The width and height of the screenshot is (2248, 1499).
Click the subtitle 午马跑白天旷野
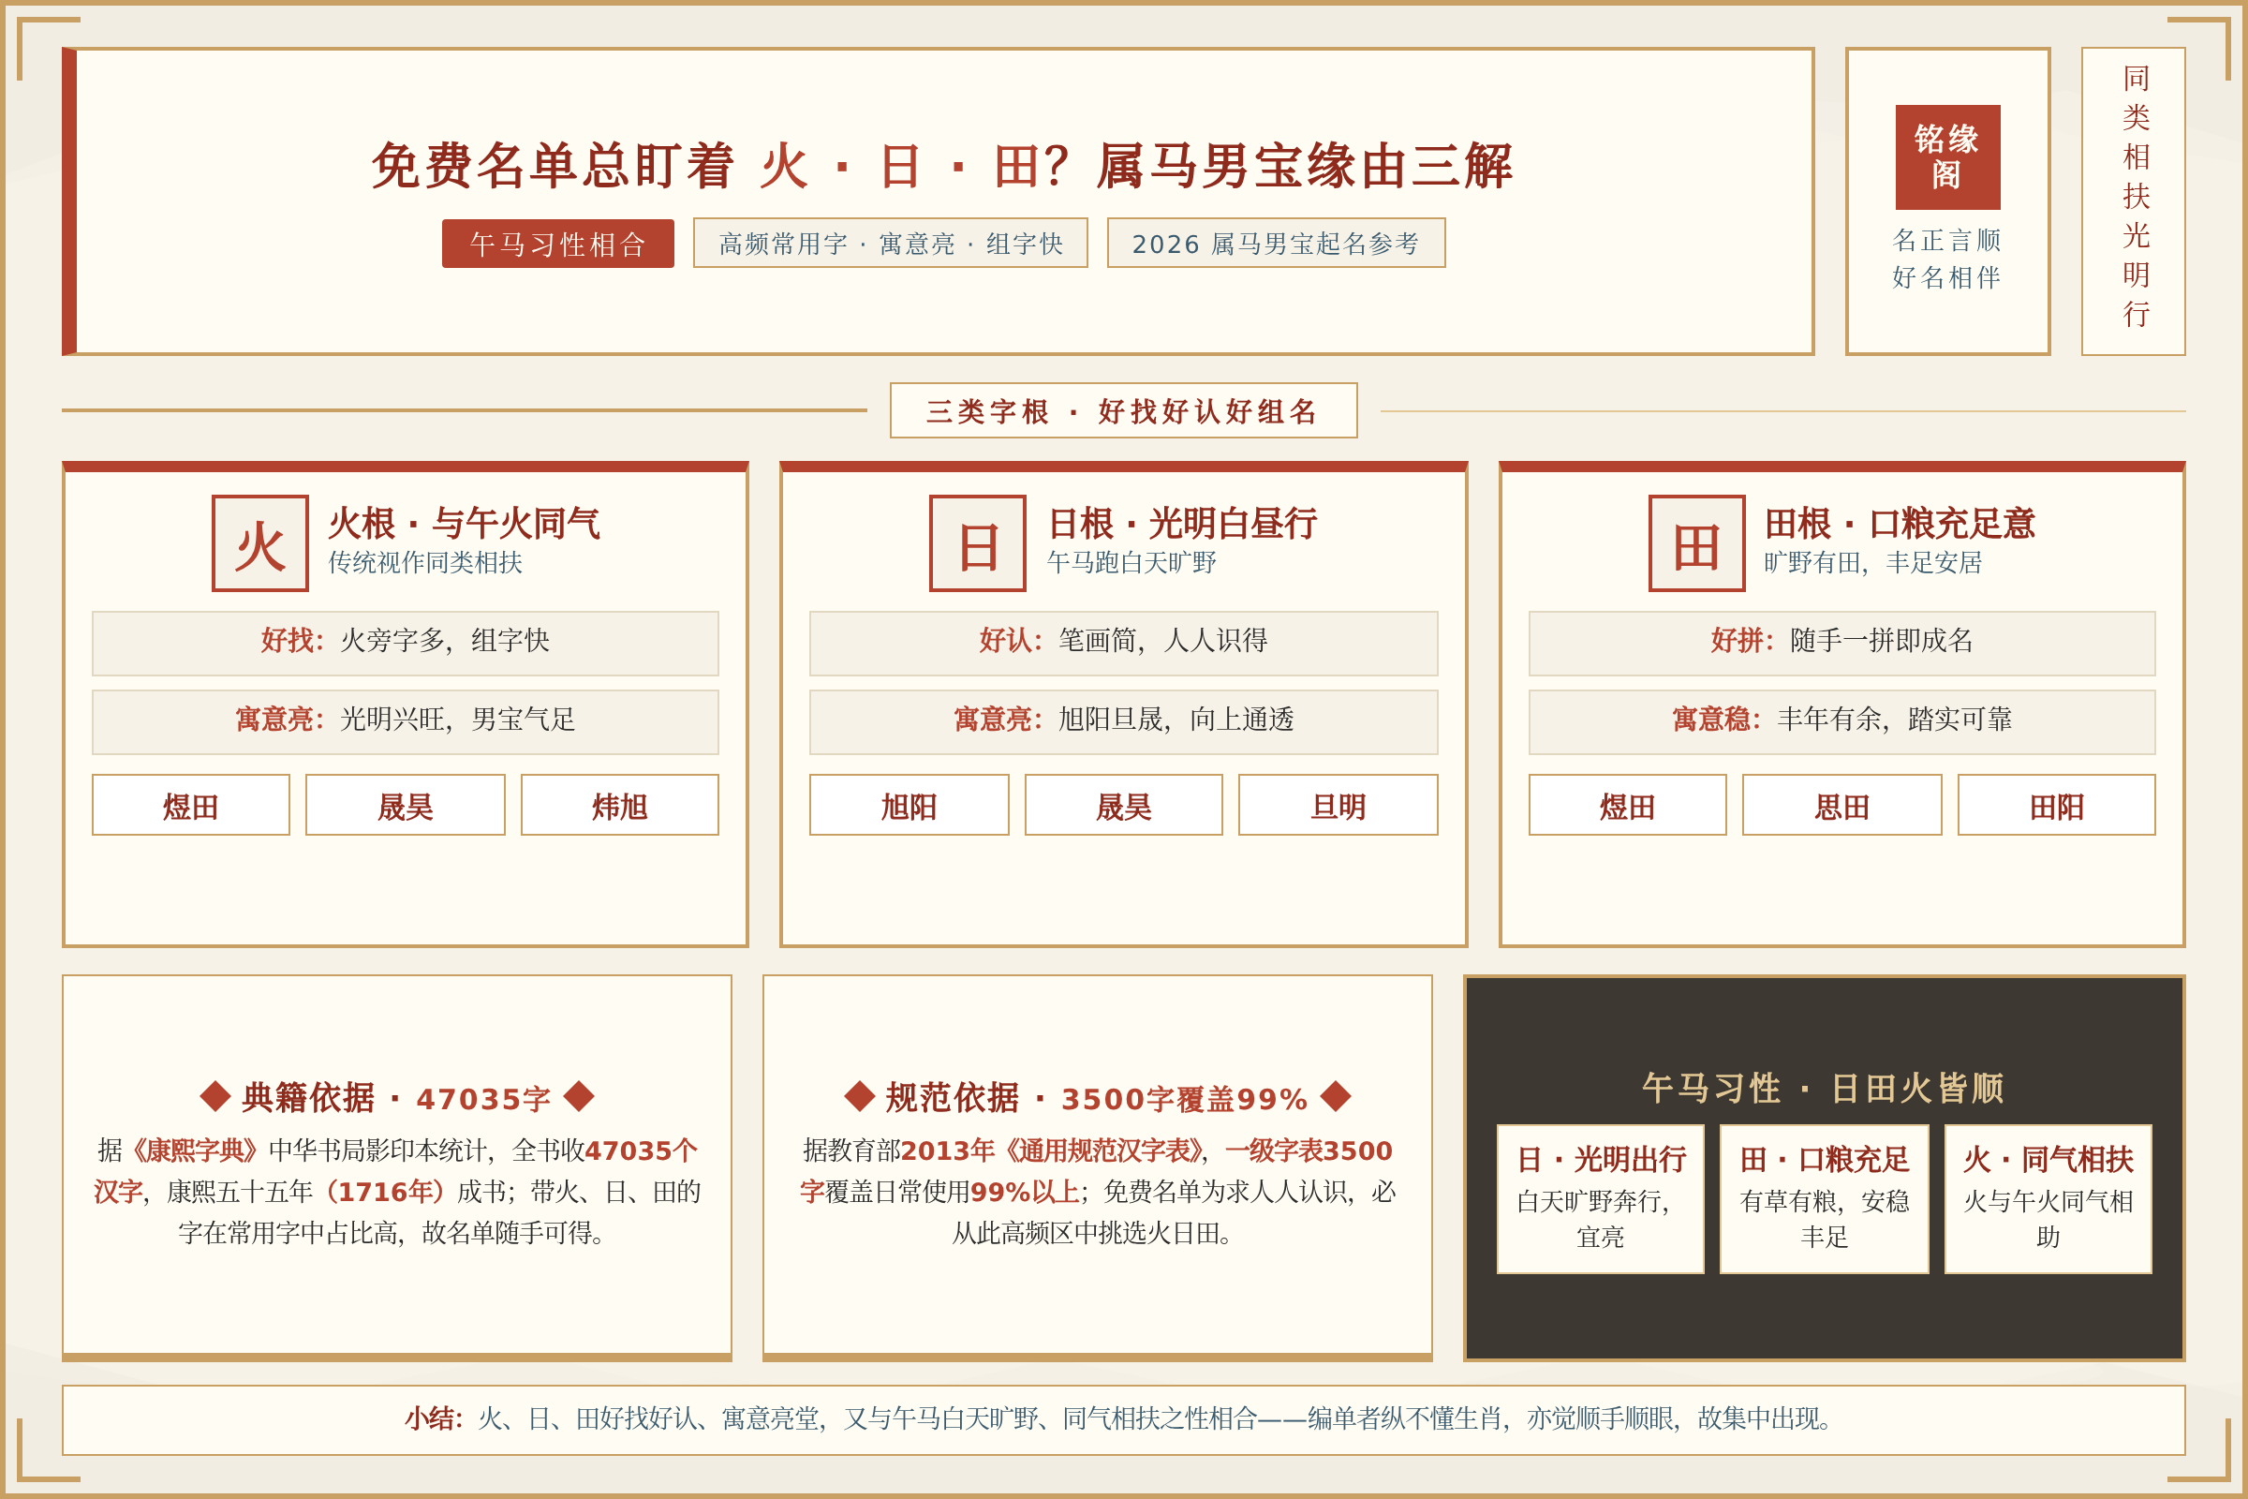coord(1131,562)
